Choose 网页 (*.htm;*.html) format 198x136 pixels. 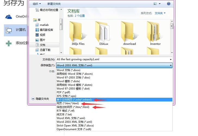pos(114,103)
